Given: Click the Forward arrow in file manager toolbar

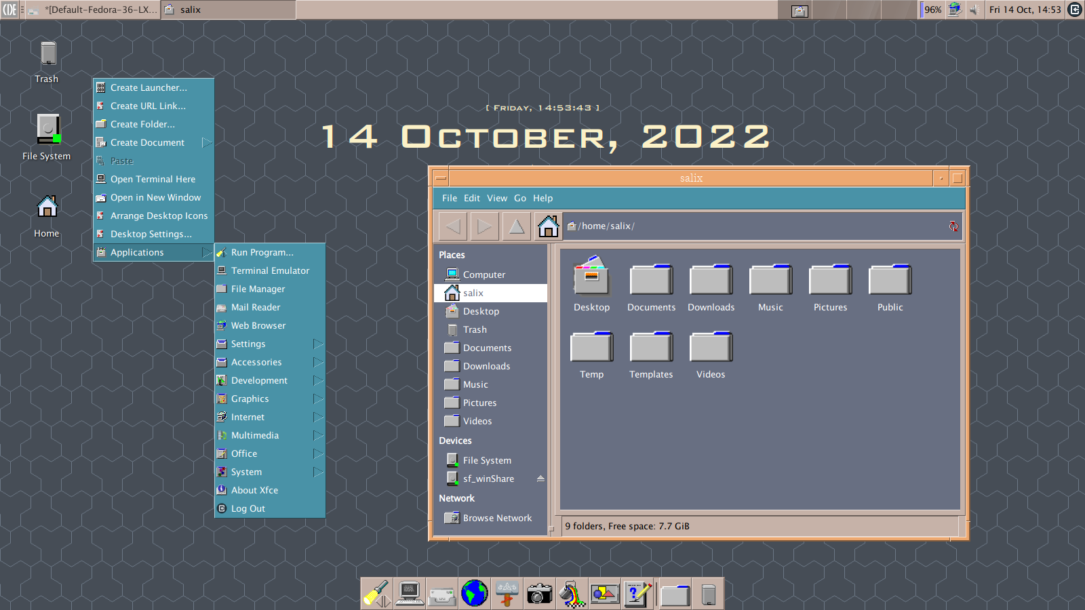Looking at the screenshot, I should pyautogui.click(x=484, y=226).
